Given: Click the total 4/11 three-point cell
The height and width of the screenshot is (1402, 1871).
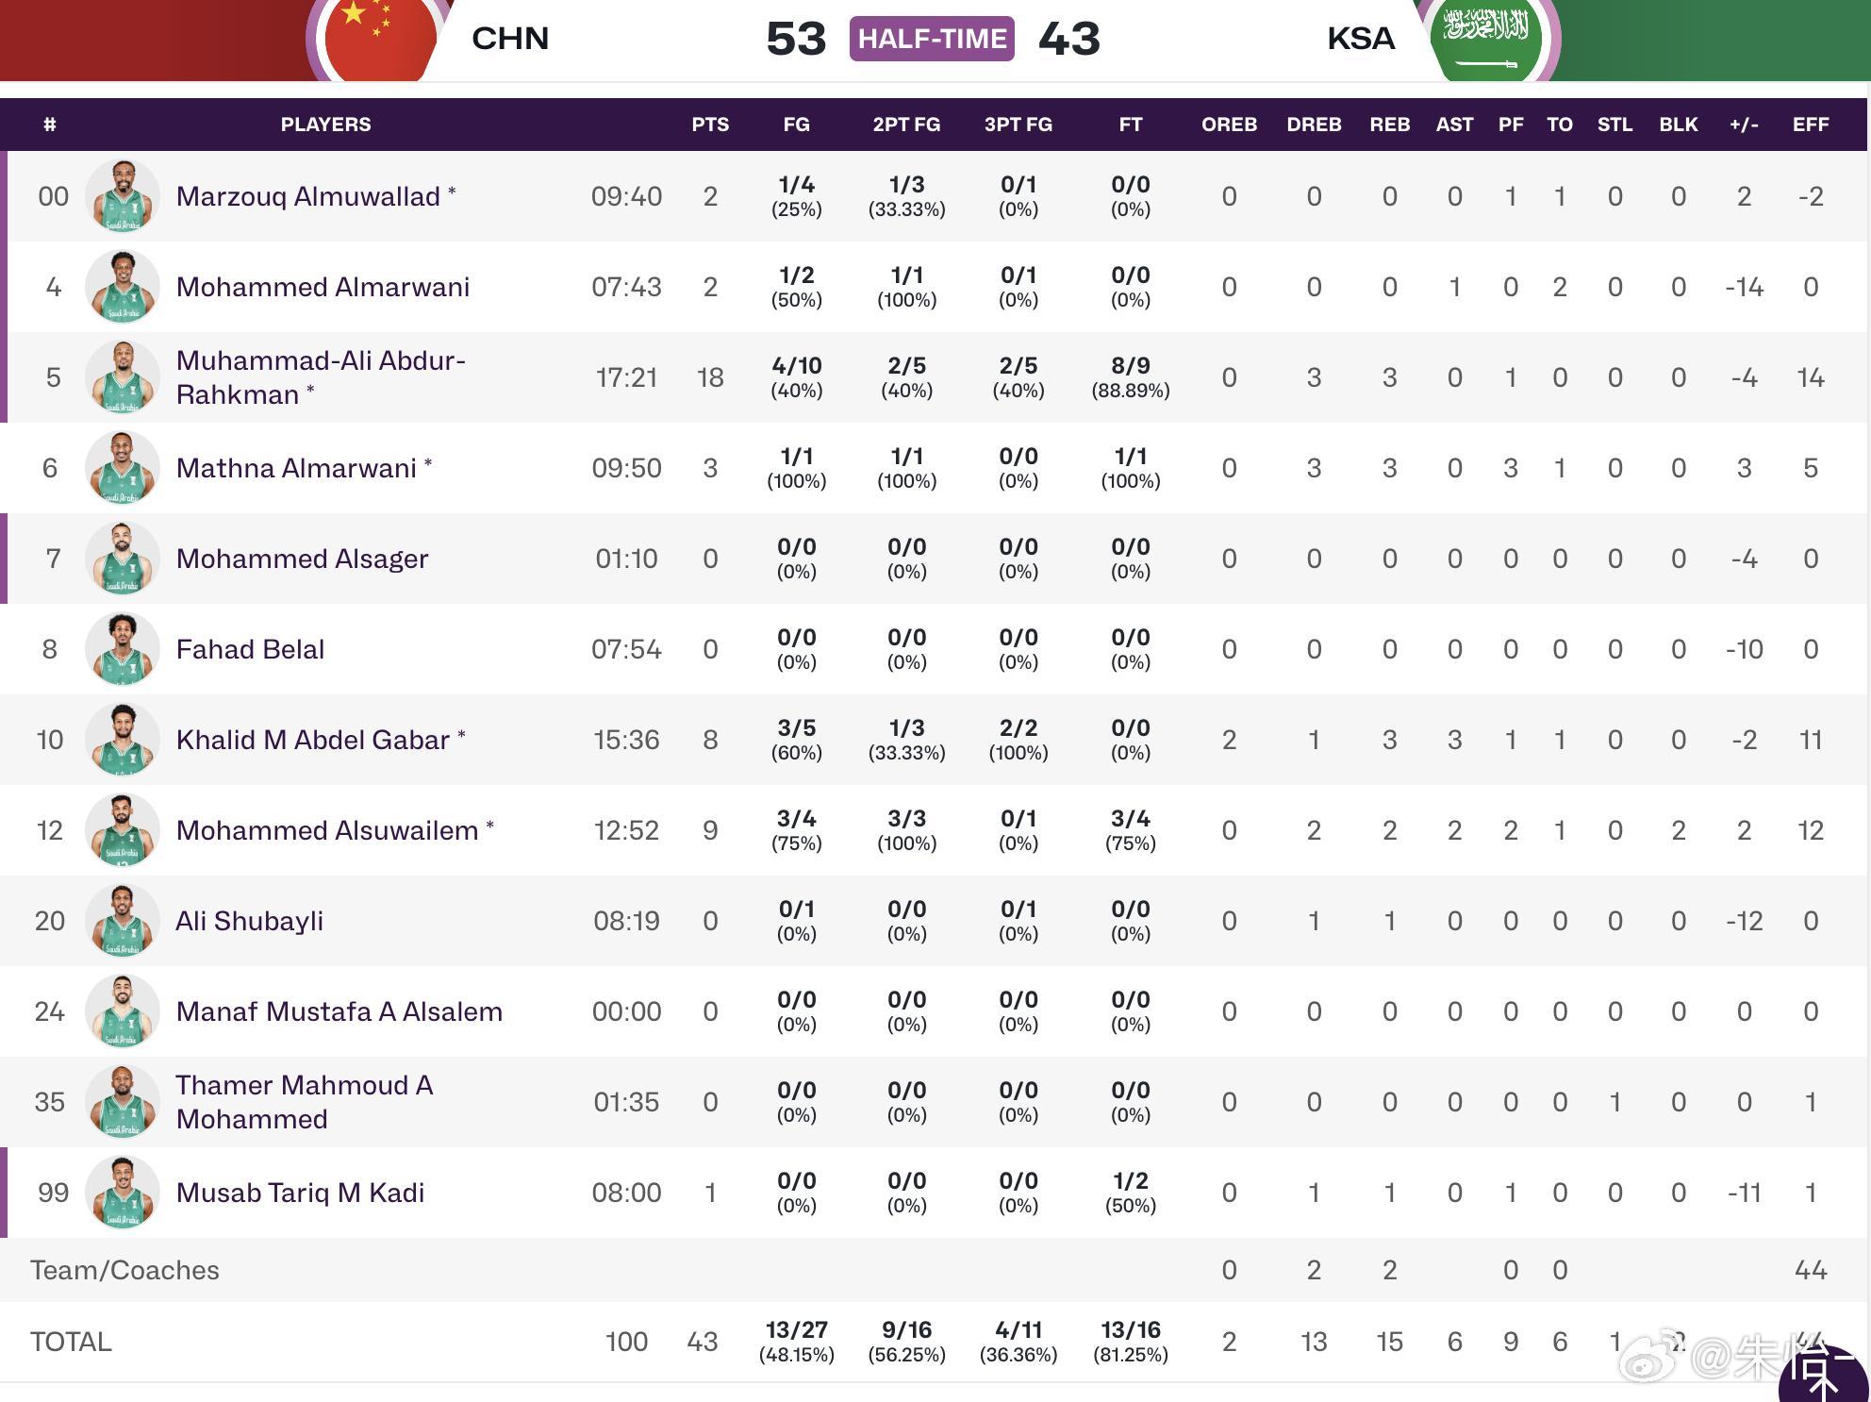Looking at the screenshot, I should 1018,1342.
